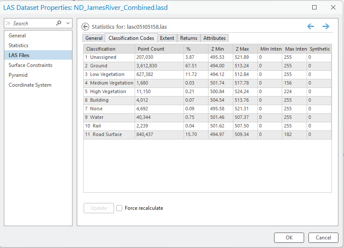Open the Extent tab

click(167, 38)
